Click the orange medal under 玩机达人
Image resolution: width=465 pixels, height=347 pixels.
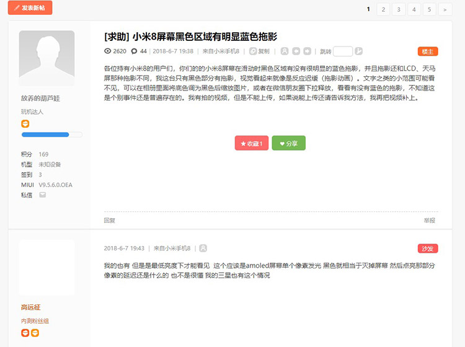(25, 123)
